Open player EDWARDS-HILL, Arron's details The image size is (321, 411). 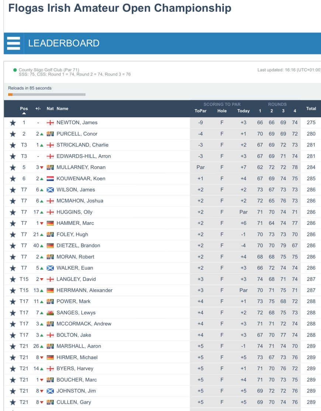83,156
